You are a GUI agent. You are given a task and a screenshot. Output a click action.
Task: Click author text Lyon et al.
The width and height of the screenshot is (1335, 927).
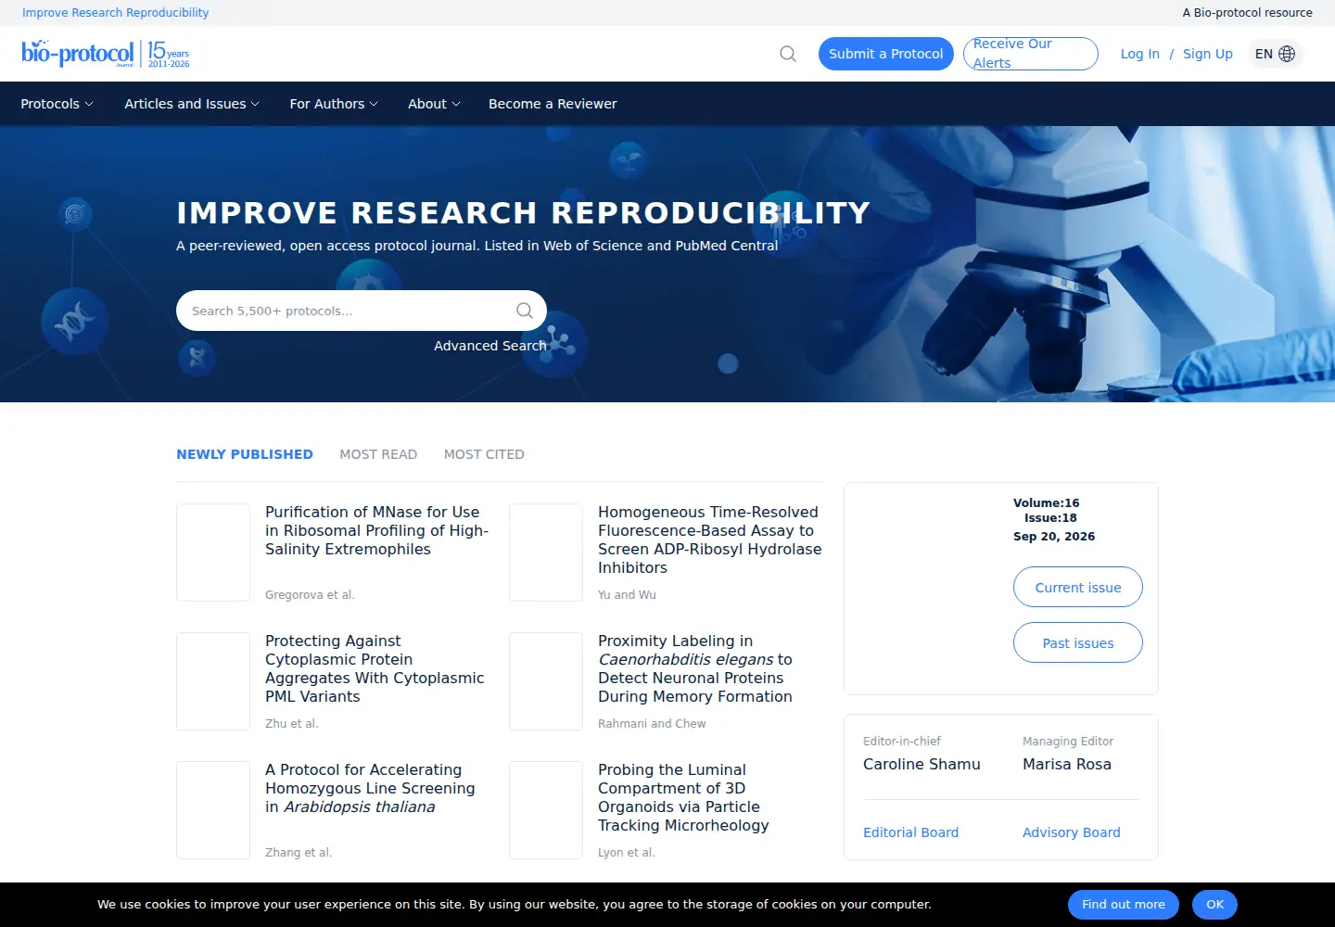pos(627,853)
